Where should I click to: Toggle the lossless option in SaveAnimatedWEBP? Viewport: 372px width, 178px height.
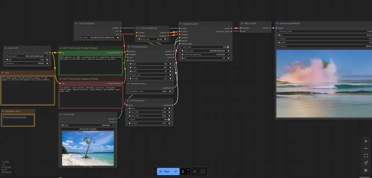point(325,38)
